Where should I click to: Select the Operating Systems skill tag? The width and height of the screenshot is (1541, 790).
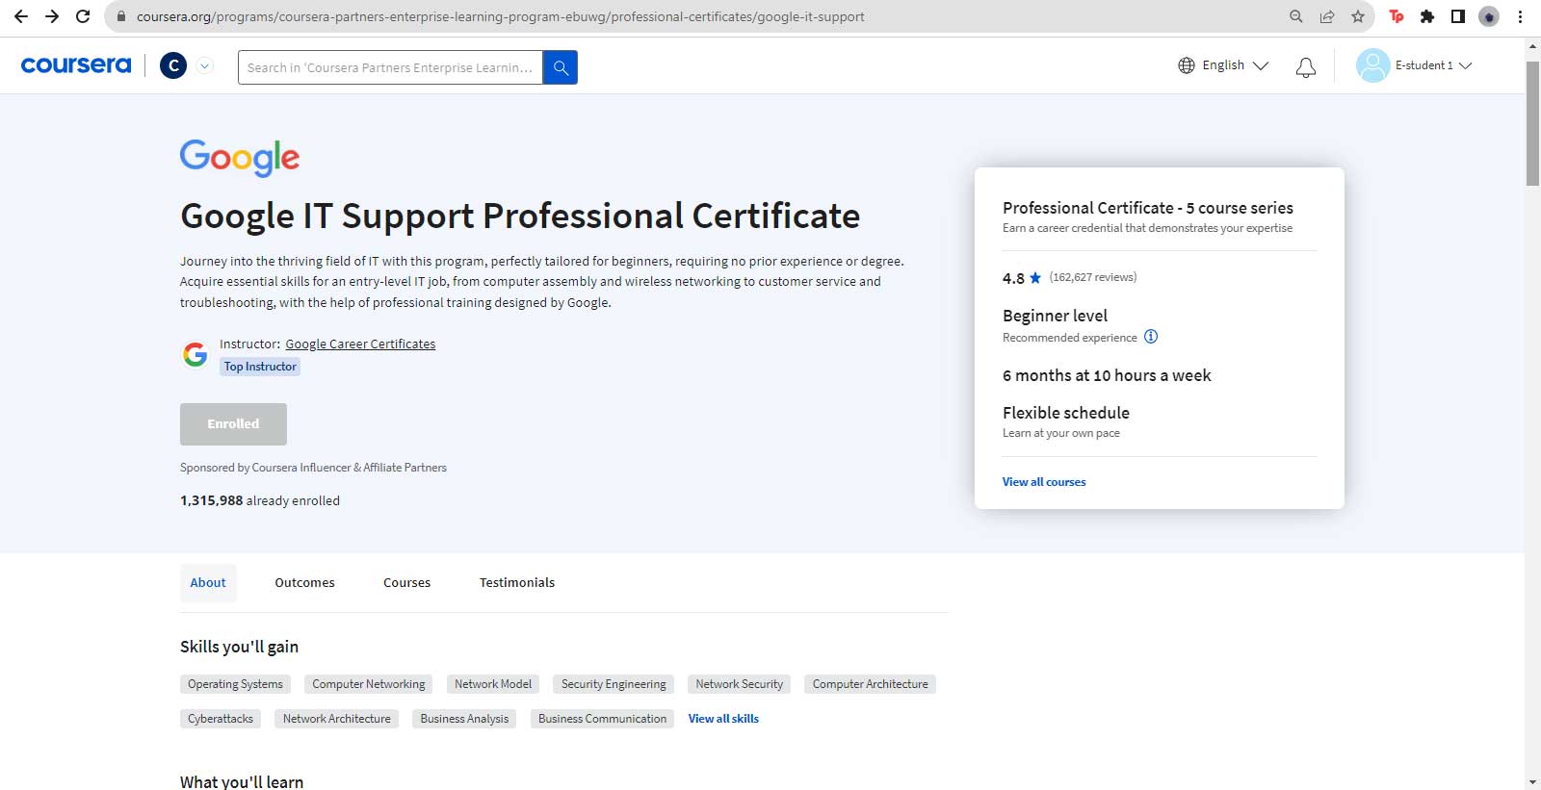click(235, 684)
